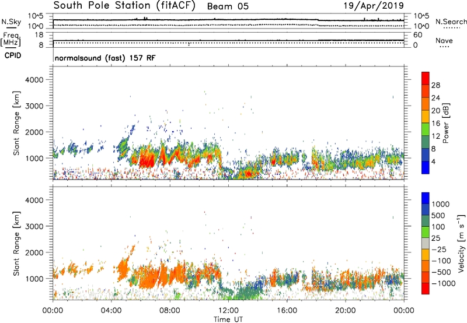Click the 'Nave' legend label
Viewport: 467px width, 323px height.
[x=444, y=40]
